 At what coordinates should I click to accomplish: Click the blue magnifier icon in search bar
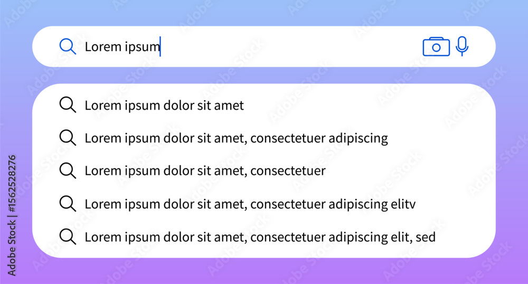(x=68, y=46)
